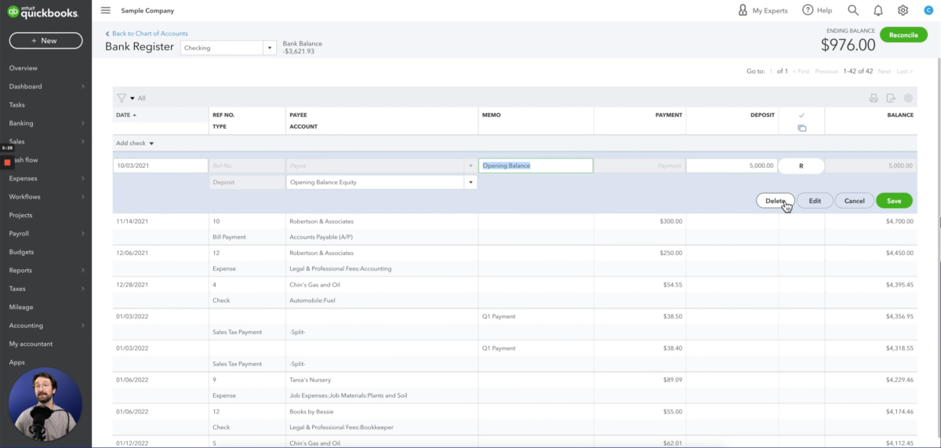This screenshot has height=448, width=941.
Task: Click the New button
Action: [x=45, y=41]
